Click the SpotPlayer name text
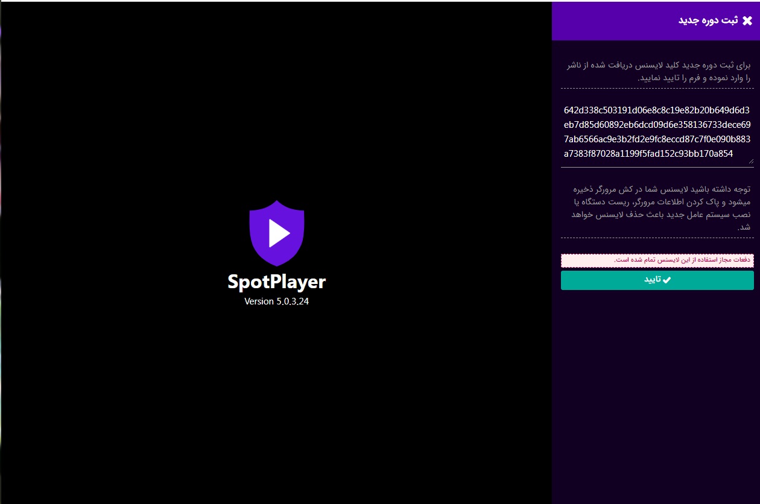Image resolution: width=760 pixels, height=504 pixels. tap(276, 282)
